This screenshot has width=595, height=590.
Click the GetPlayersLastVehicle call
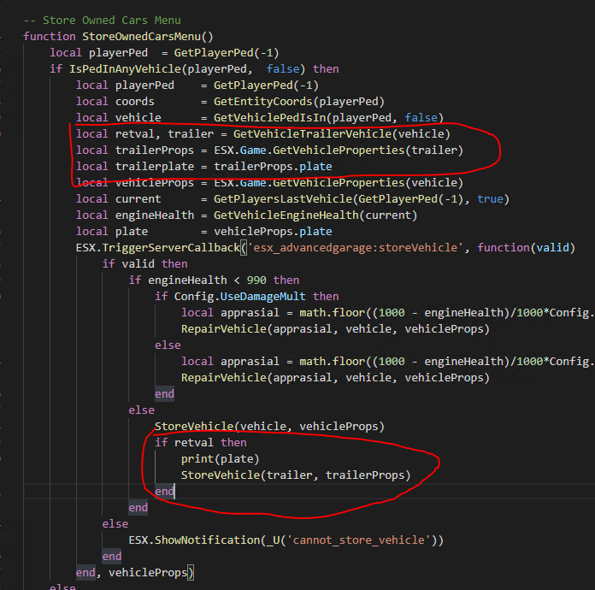click(362, 199)
